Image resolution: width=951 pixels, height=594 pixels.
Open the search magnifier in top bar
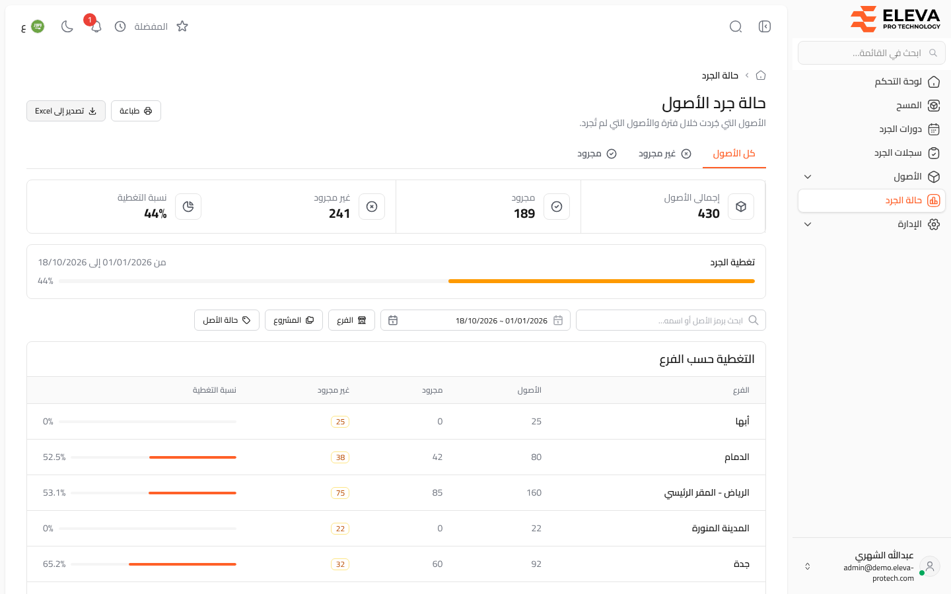(x=736, y=26)
